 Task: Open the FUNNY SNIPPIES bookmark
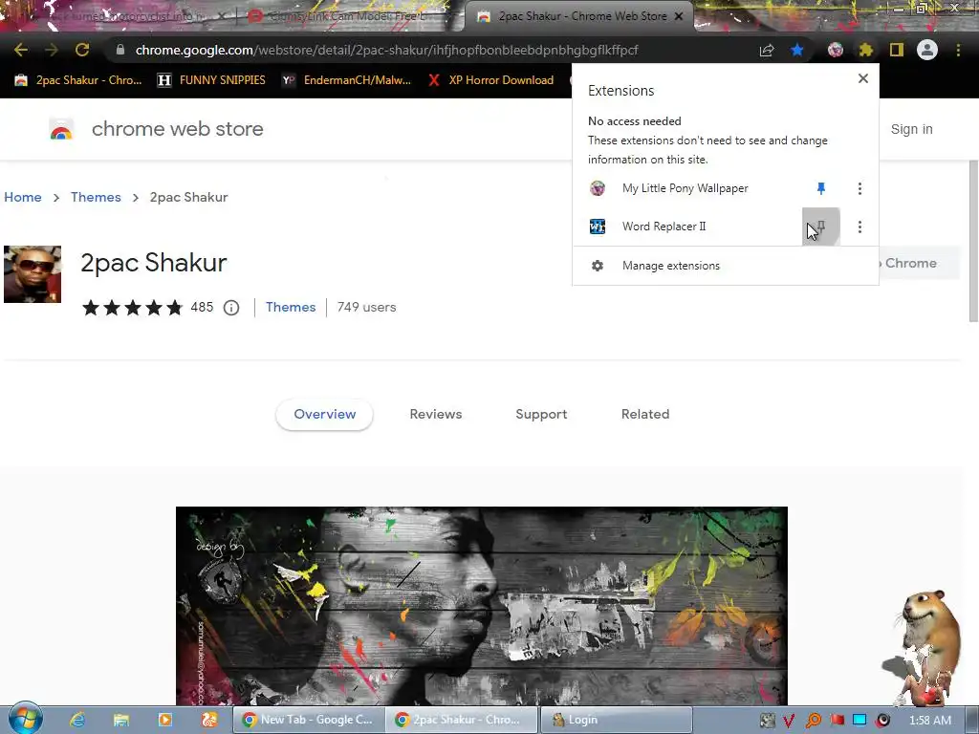(x=211, y=80)
